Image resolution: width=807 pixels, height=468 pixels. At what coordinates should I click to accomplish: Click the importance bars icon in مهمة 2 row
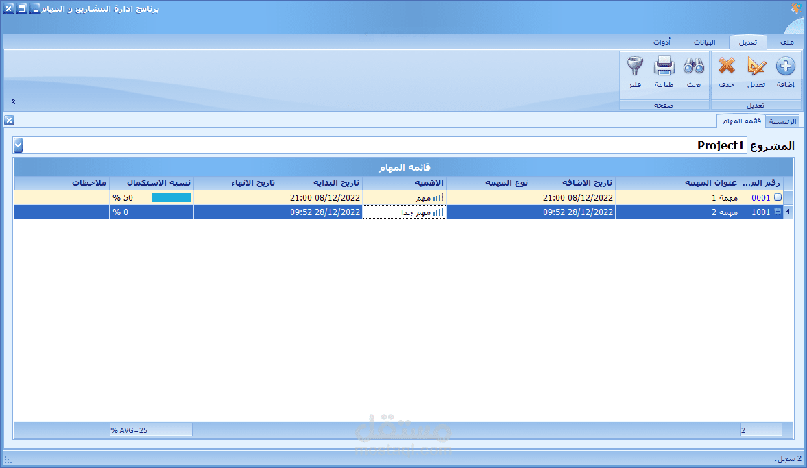[438, 212]
